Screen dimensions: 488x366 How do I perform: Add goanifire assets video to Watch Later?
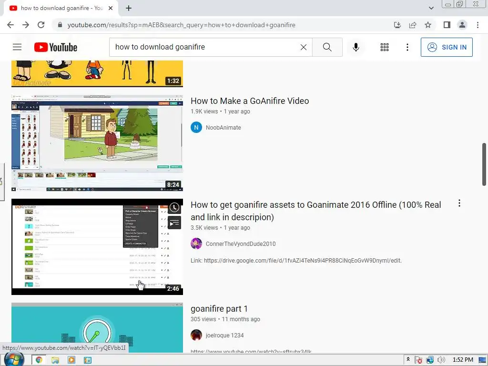pos(174,207)
